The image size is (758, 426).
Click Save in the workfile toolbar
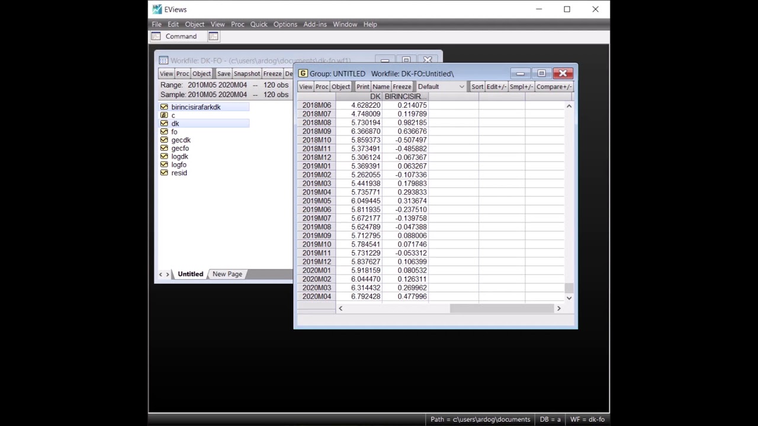(x=224, y=73)
